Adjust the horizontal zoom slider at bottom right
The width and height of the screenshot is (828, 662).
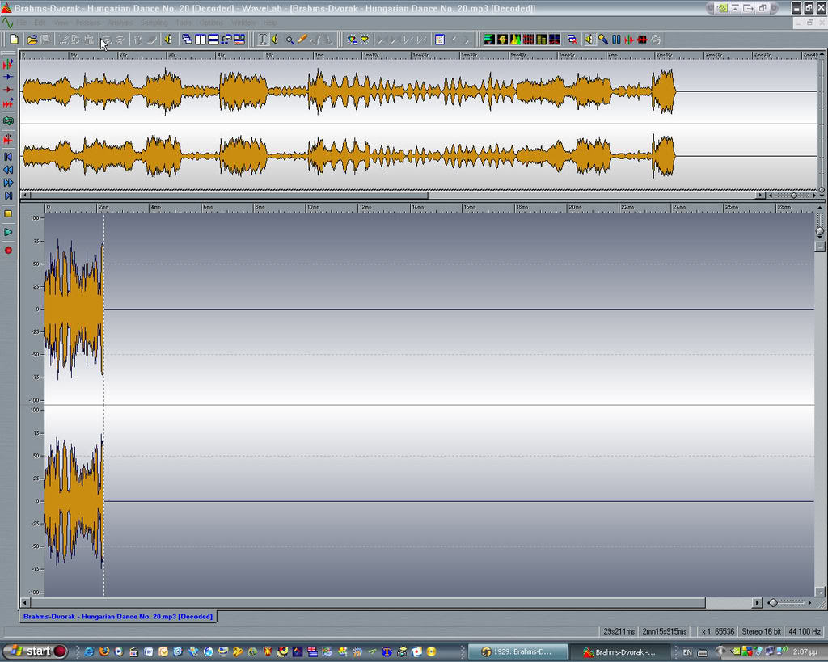(773, 602)
